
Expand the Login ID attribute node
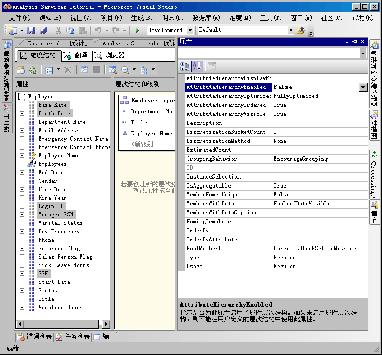coord(22,206)
